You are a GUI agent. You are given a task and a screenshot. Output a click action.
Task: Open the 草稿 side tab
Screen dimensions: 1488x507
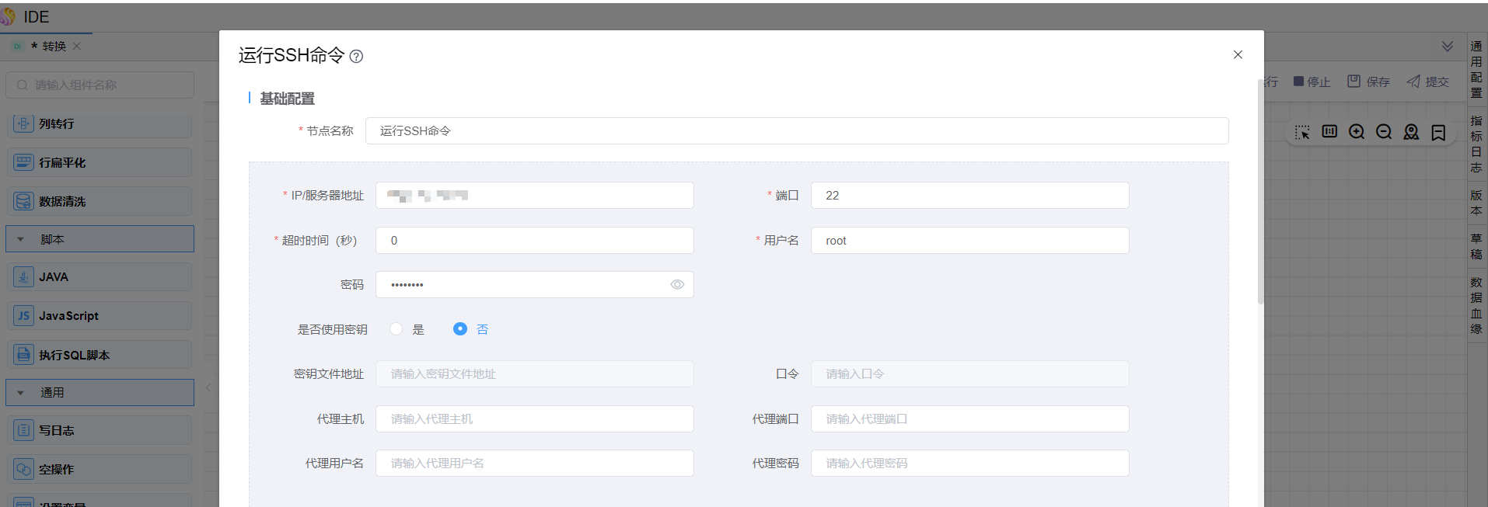(x=1476, y=246)
